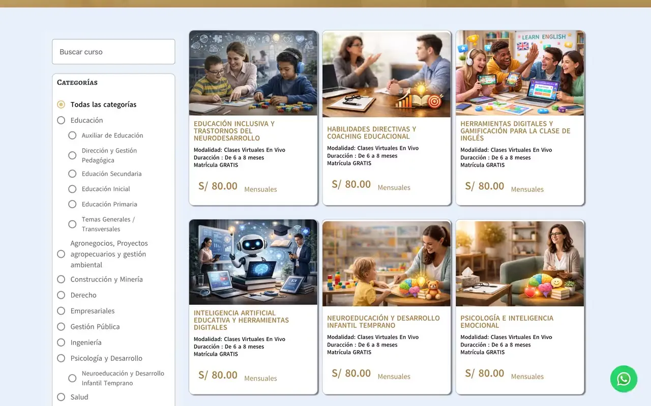Click the Categorías panel heading

pyautogui.click(x=77, y=82)
